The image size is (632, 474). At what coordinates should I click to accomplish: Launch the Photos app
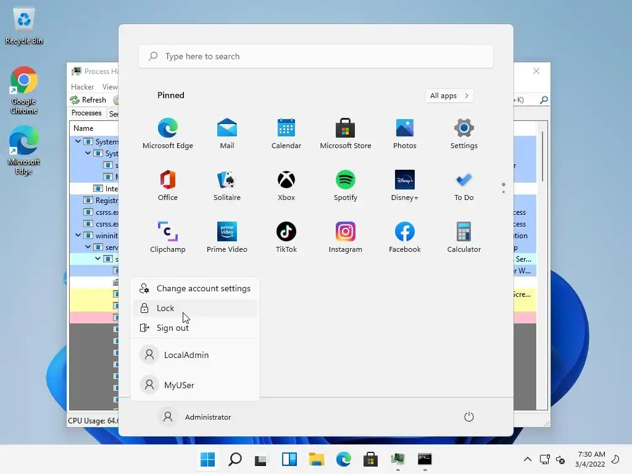[x=405, y=133]
